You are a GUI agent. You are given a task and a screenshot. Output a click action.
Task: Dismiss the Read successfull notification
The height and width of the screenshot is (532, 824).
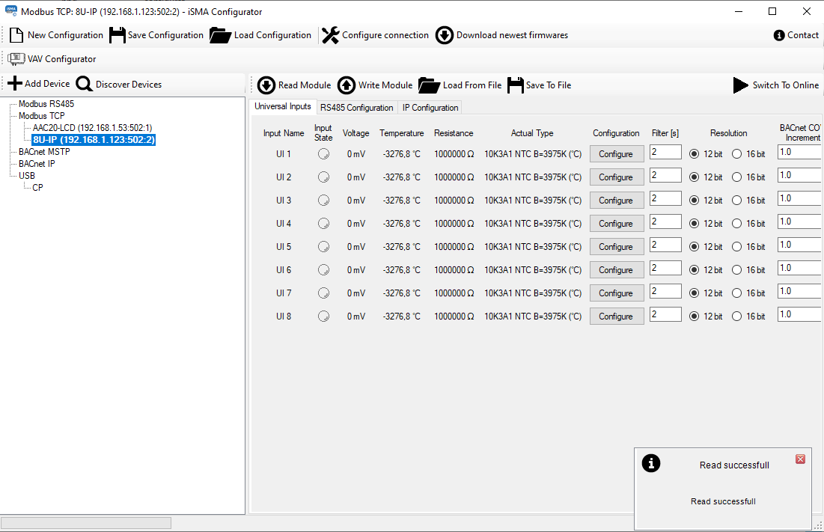pos(800,459)
